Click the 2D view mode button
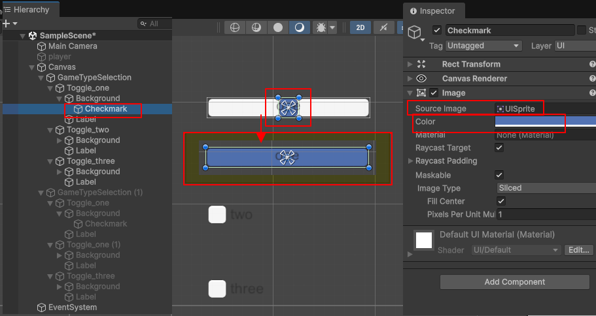The height and width of the screenshot is (316, 596). pyautogui.click(x=360, y=27)
